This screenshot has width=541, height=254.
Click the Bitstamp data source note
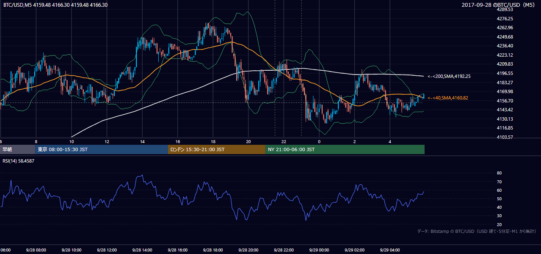(477, 231)
